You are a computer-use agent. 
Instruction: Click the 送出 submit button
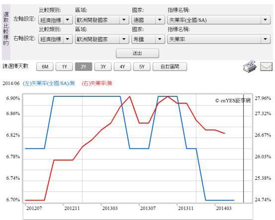coord(137,53)
